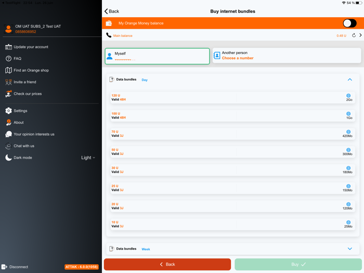Click the battery status indicator

click(359, 3)
